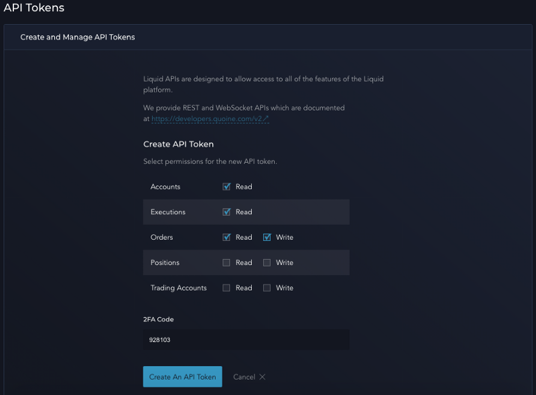Select the Positions row label
Screen dimensions: 536x395
[x=165, y=262]
